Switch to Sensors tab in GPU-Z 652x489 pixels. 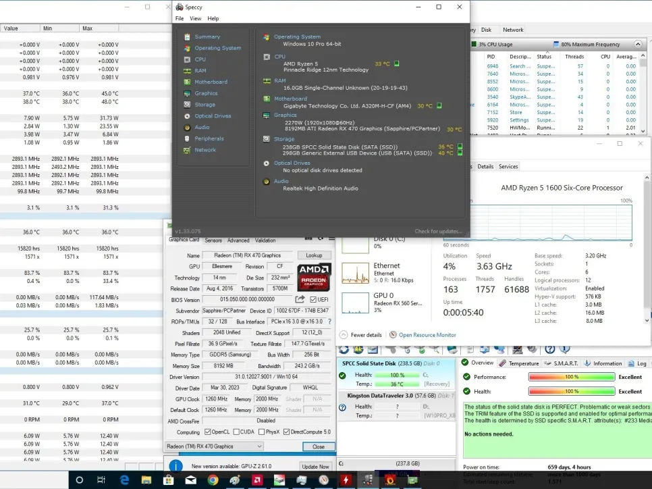coord(213,240)
